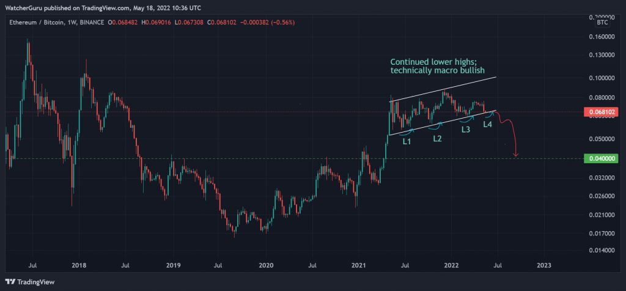
Task: Click the 2021 label on time axis
Action: point(359,265)
